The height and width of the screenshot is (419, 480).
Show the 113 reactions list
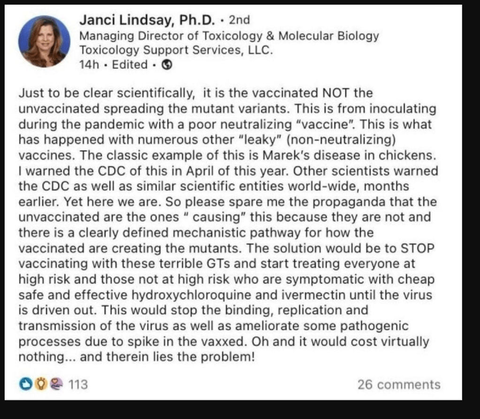(78, 385)
